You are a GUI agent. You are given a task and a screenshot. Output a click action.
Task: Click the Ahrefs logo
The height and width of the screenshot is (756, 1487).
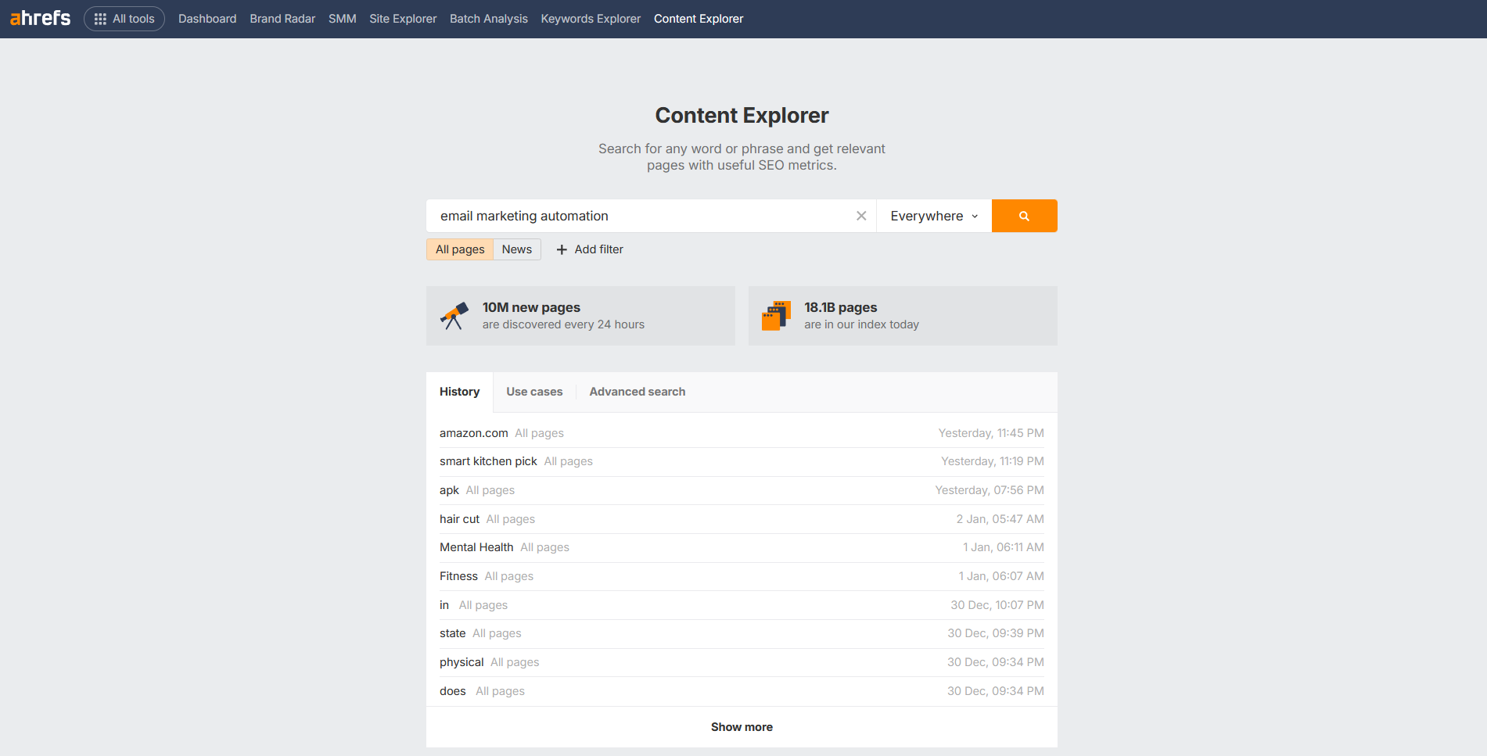point(40,18)
